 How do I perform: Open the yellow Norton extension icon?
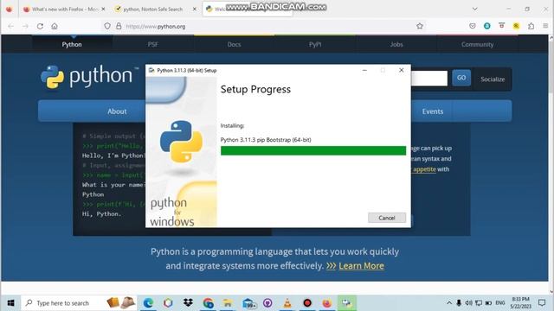(x=516, y=26)
